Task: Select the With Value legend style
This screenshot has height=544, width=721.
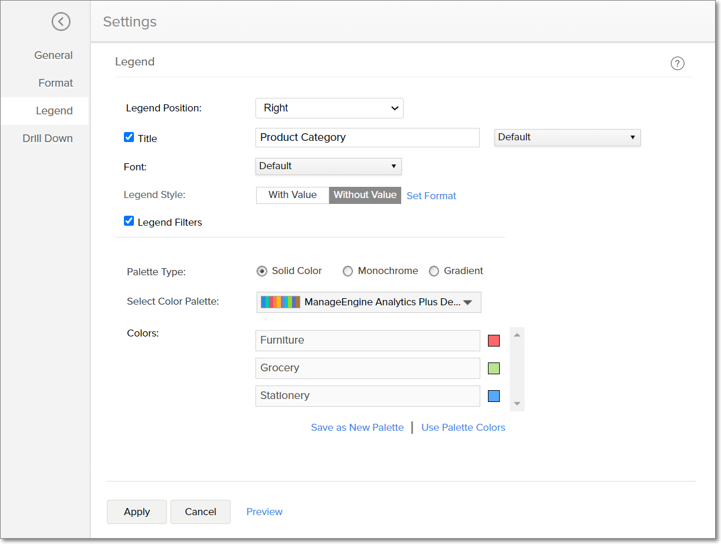Action: (293, 195)
